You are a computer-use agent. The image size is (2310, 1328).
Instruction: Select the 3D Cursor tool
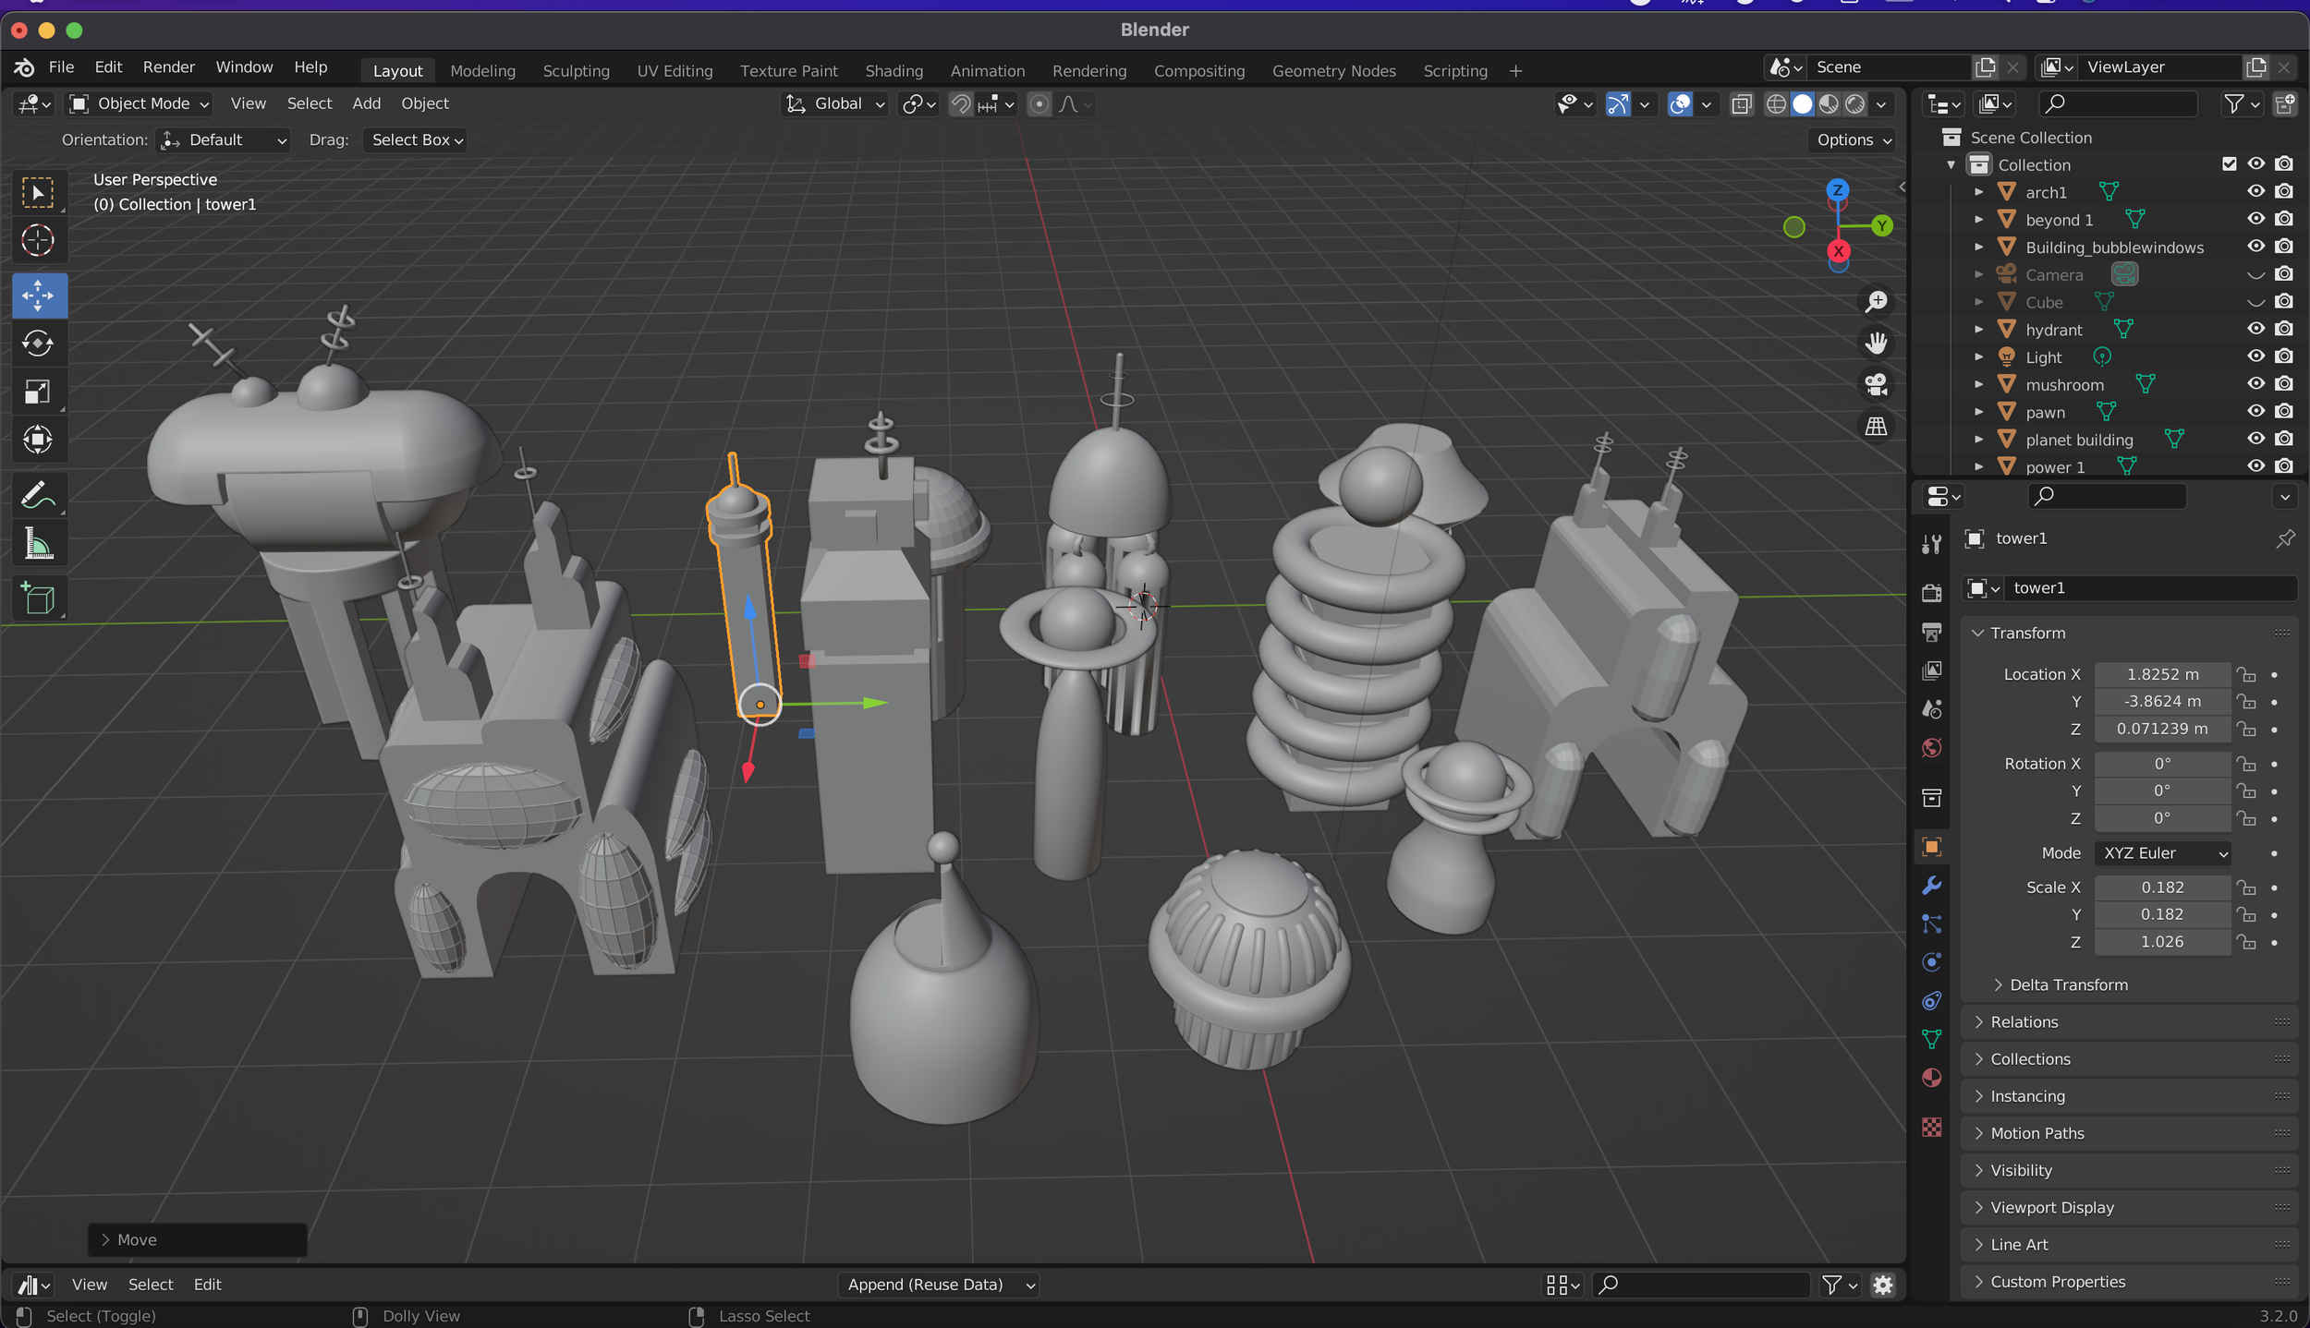[x=38, y=241]
